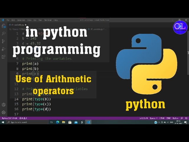Open notifications bell in status bar
This screenshot has height=142, width=189.
tap(186, 118)
